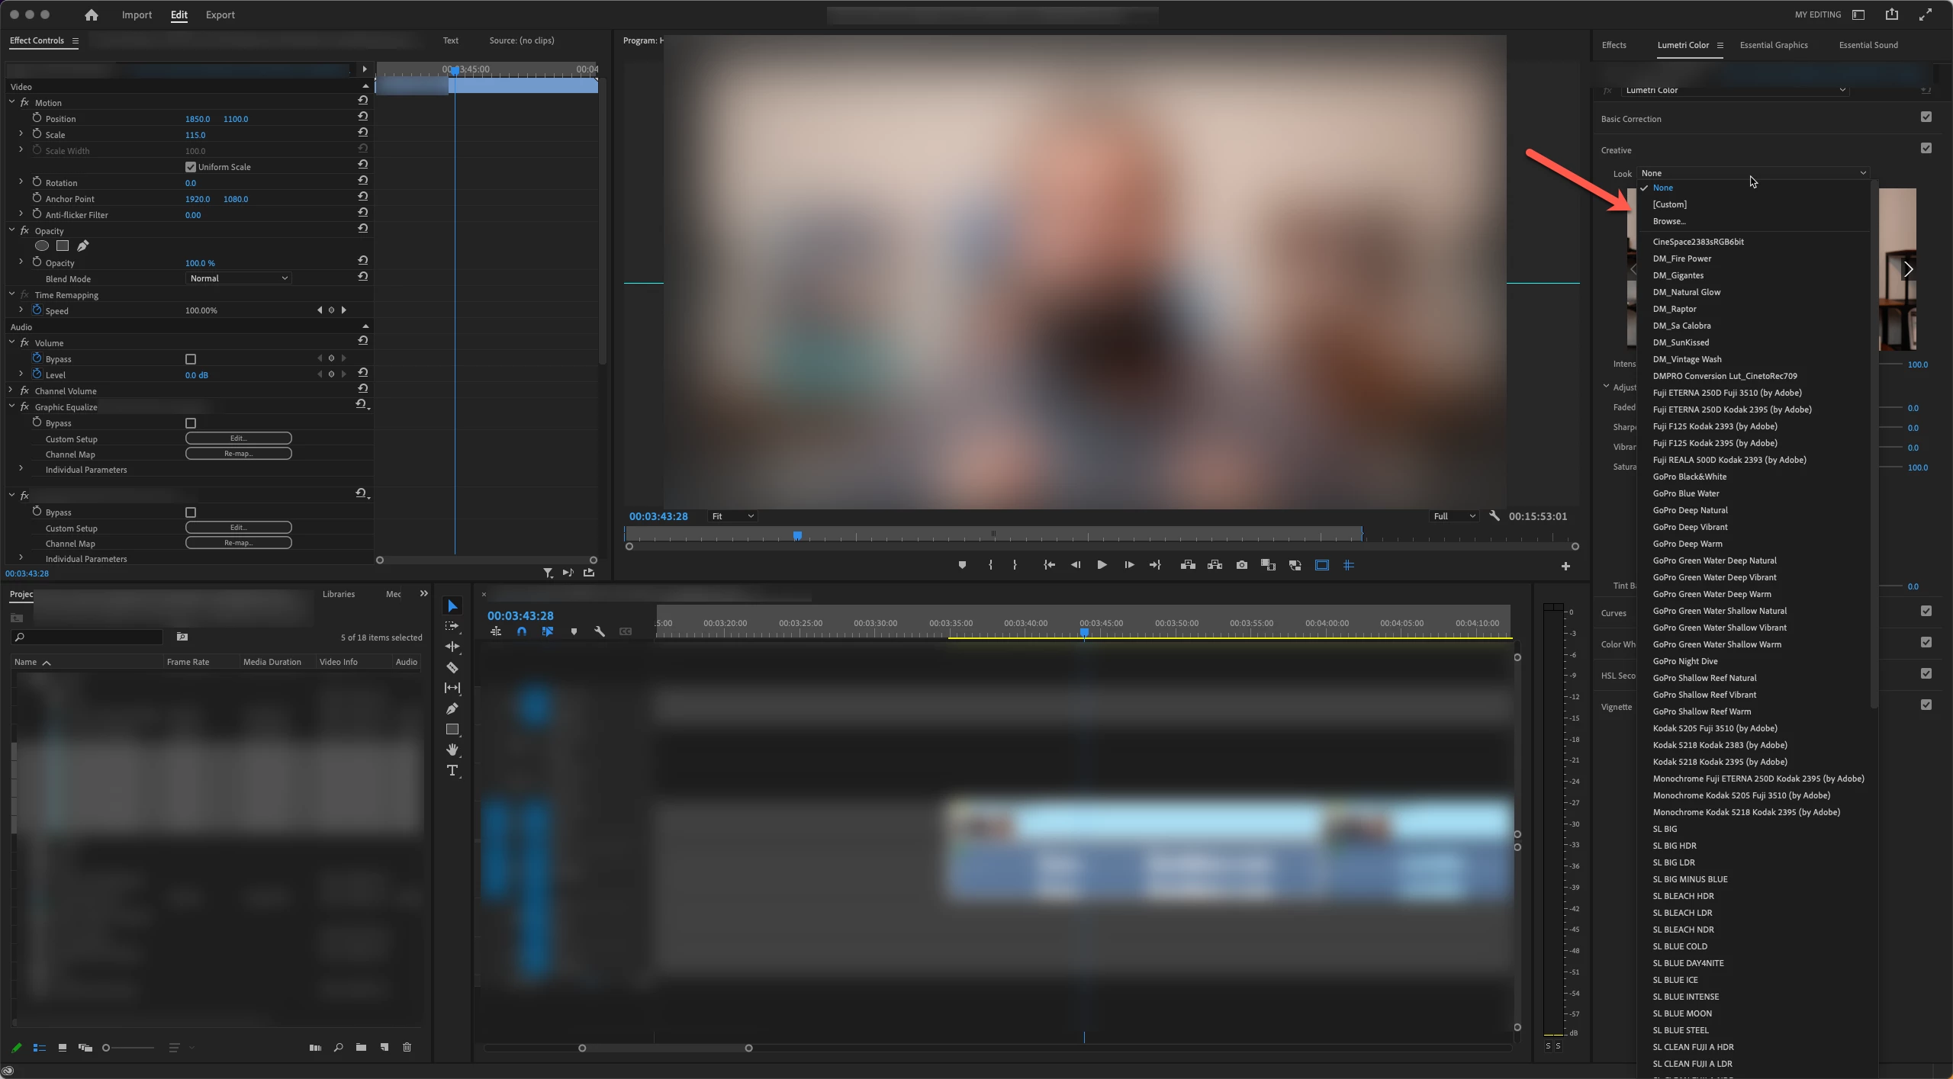The height and width of the screenshot is (1079, 1953).
Task: Click the Home icon
Action: coord(92,14)
